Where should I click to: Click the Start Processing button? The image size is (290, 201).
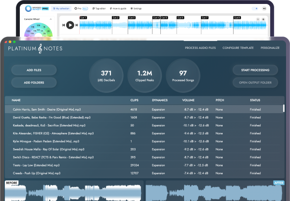[x=255, y=70]
